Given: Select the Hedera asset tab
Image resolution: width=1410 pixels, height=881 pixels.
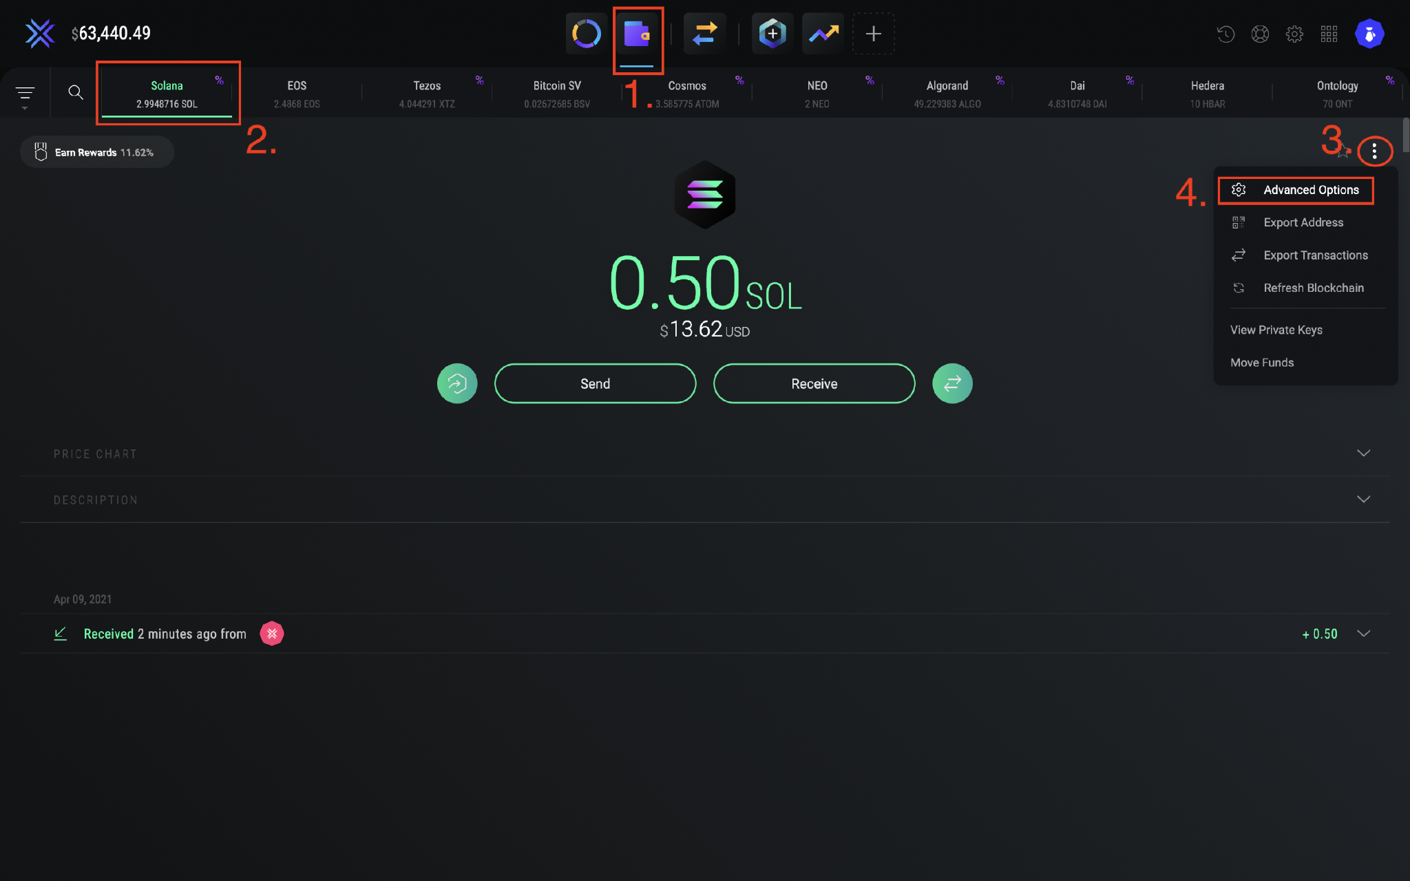Looking at the screenshot, I should coord(1208,94).
